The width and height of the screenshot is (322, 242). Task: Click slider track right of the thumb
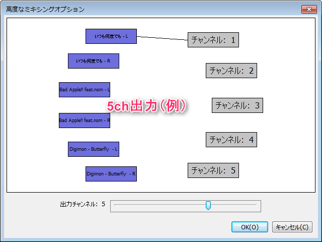[x=234, y=205]
